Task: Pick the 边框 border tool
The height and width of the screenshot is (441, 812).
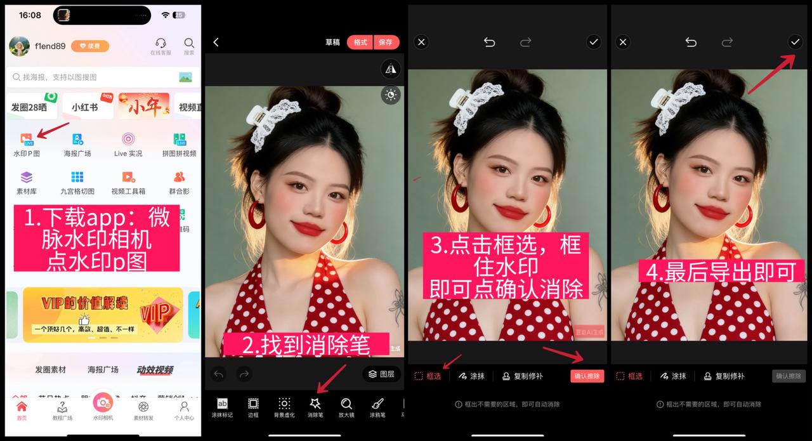Action: (253, 407)
